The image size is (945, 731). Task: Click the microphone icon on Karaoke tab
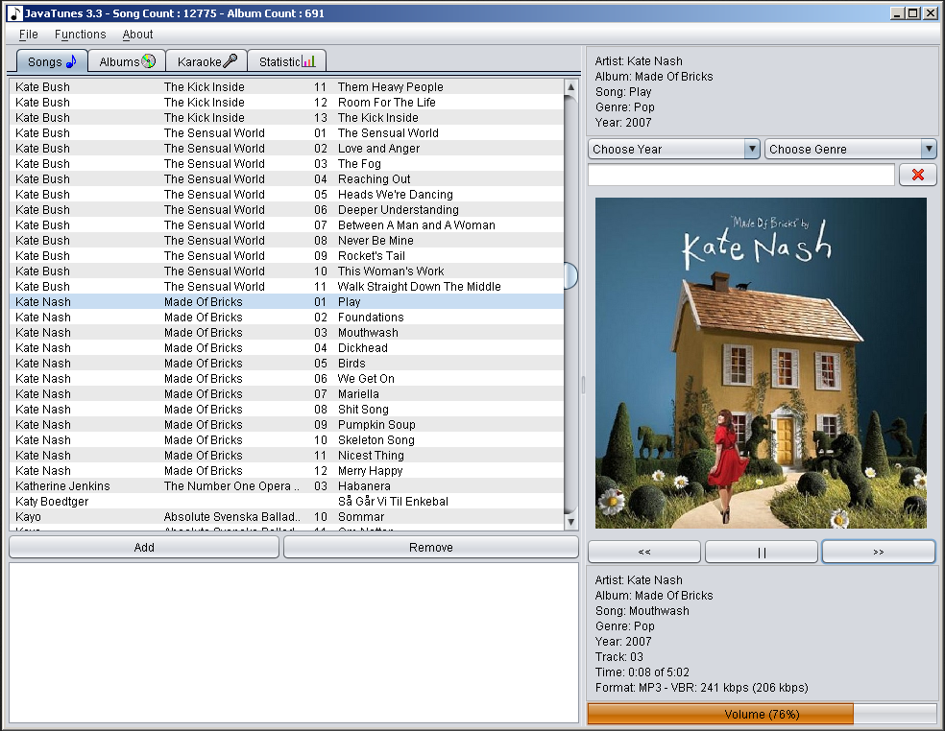tap(230, 60)
